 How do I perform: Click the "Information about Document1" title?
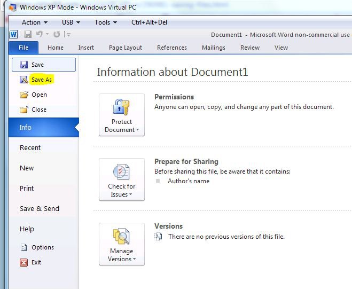[x=173, y=72]
